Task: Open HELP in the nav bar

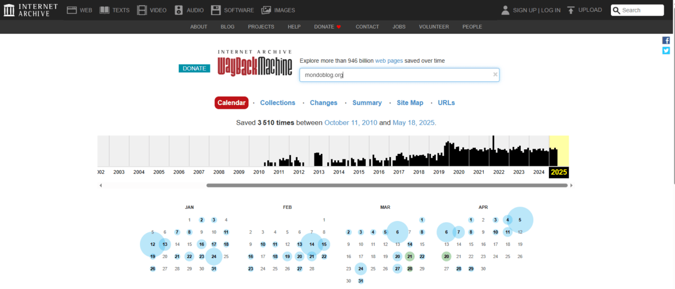Action: pos(294,27)
